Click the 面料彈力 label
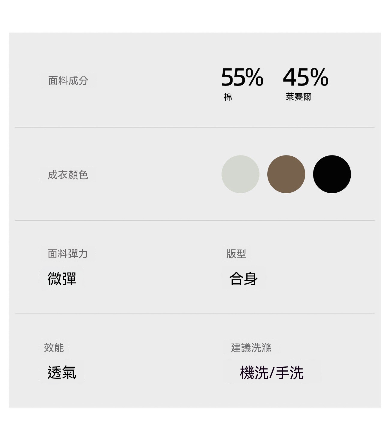The image size is (390, 440). coord(68,254)
